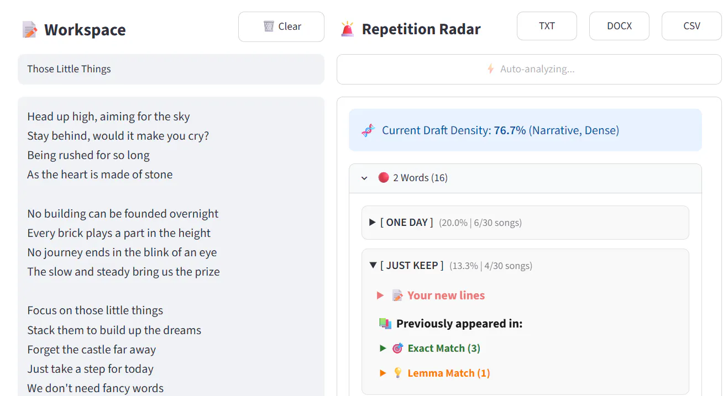Click the '(13.3% | 4/30 songs)' statistic
728x396 pixels.
pos(491,266)
